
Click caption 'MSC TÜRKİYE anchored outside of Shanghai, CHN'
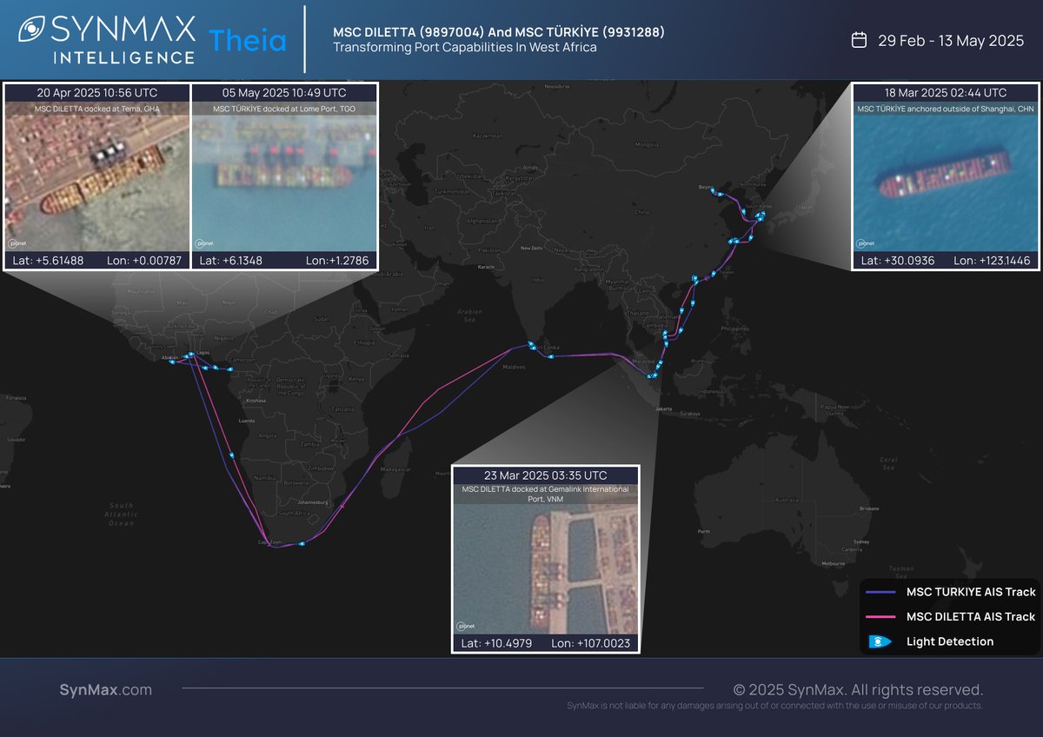click(x=946, y=109)
